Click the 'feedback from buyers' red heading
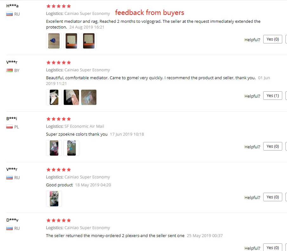This screenshot has width=287, height=251. pos(150,12)
